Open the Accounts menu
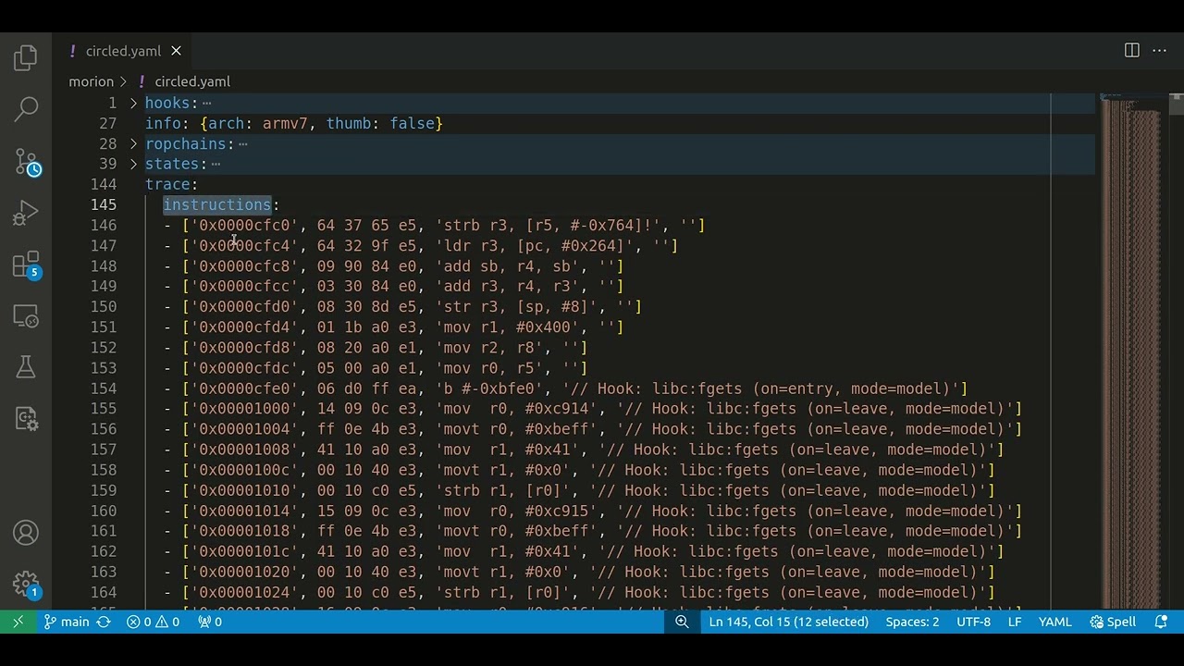The height and width of the screenshot is (666, 1184). (26, 533)
